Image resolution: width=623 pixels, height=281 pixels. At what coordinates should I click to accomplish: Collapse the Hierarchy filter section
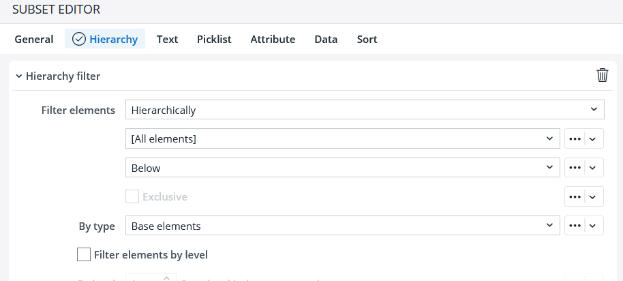coord(19,76)
